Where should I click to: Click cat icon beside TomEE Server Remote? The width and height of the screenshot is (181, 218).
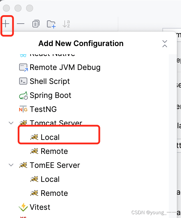point(34,193)
